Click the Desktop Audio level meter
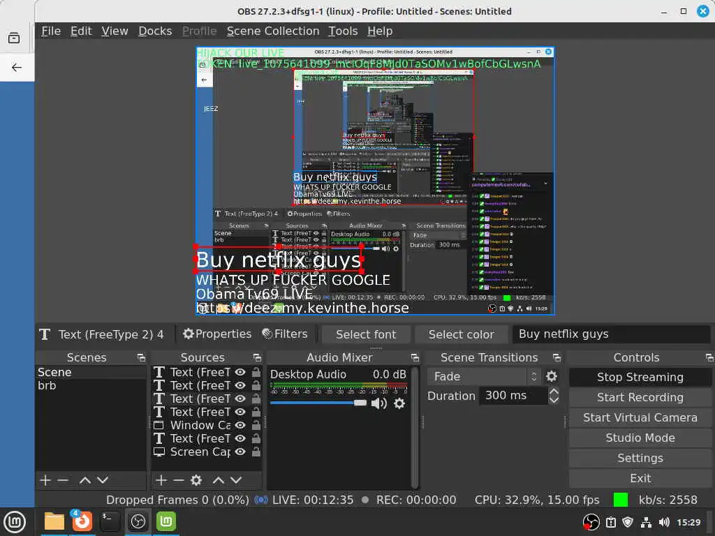The height and width of the screenshot is (536, 715). [x=339, y=387]
